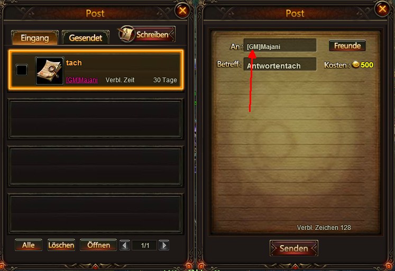
Task: Go to previous mail page arrow
Action: pyautogui.click(x=125, y=245)
